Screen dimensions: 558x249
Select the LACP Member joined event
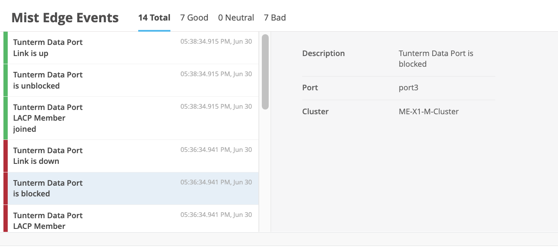click(129, 118)
